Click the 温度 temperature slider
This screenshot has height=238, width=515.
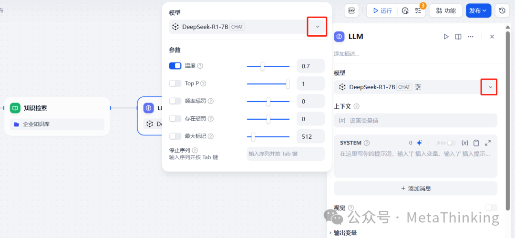point(268,66)
